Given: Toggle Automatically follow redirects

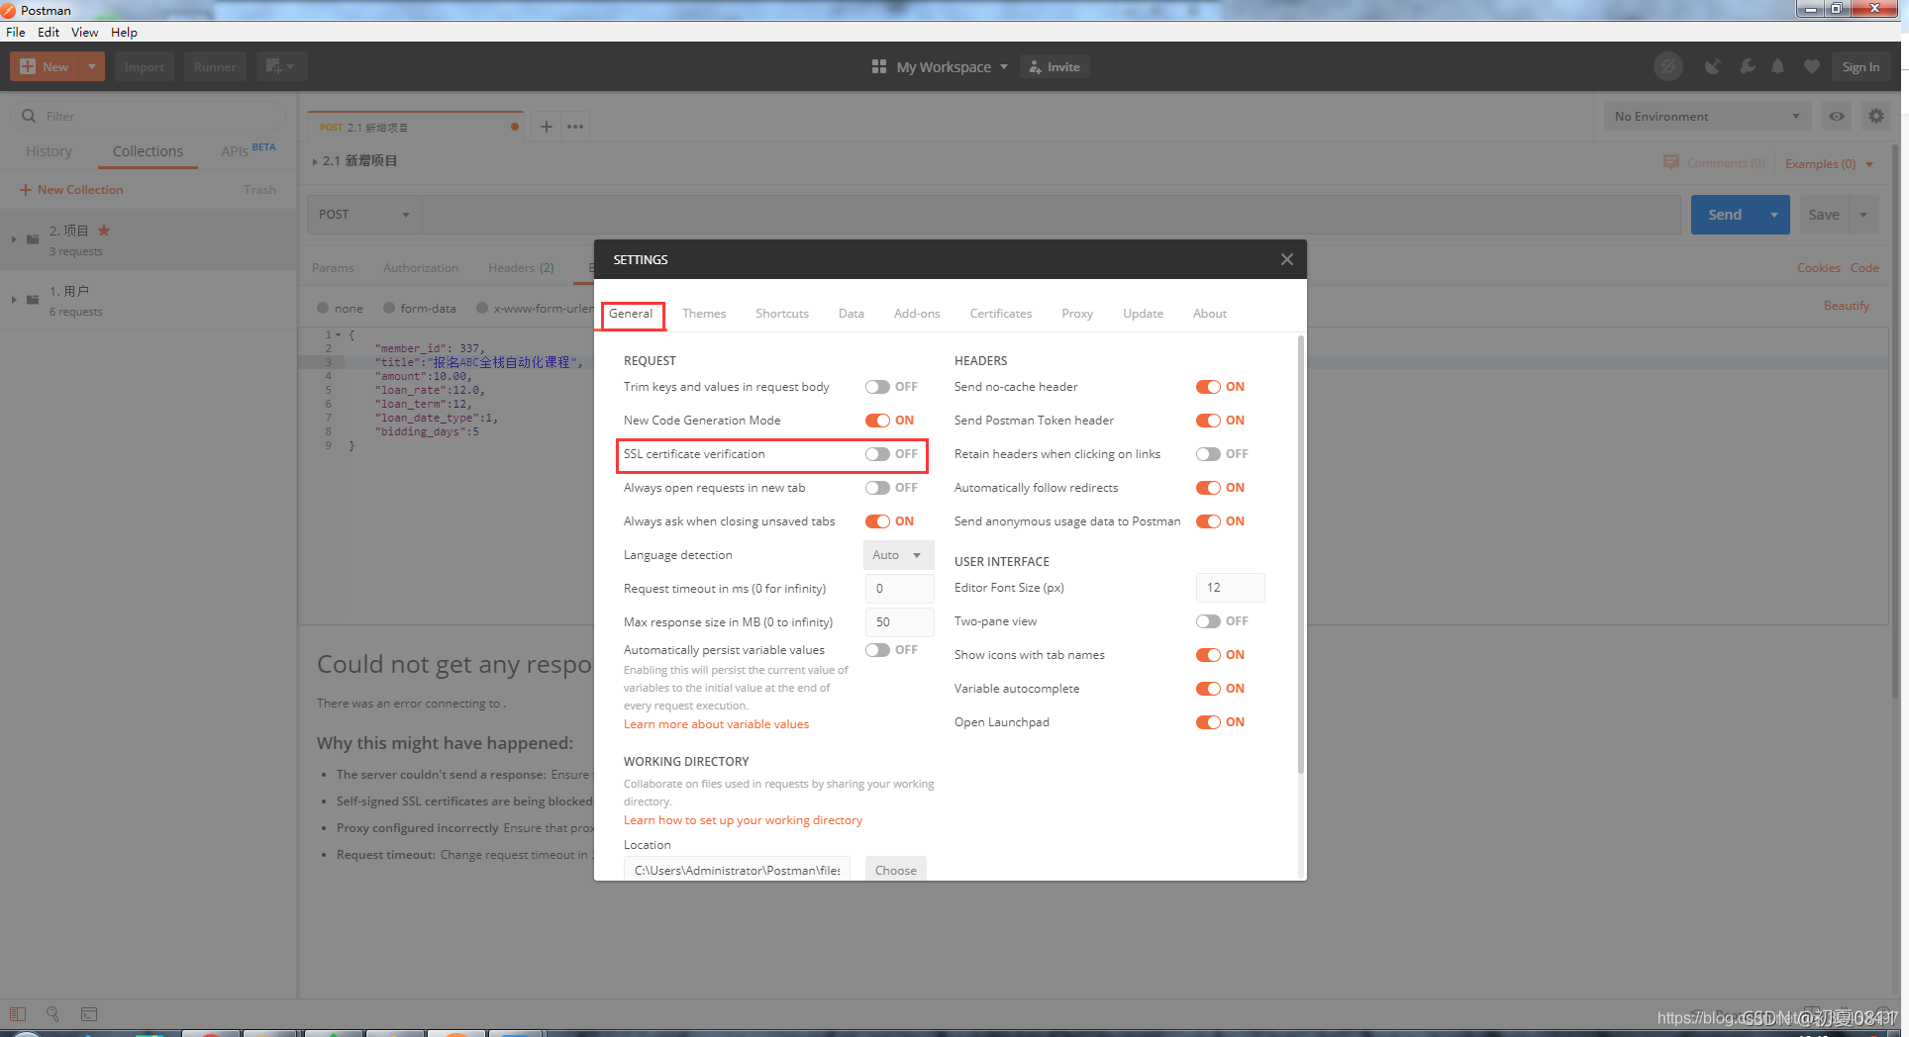Looking at the screenshot, I should 1208,488.
